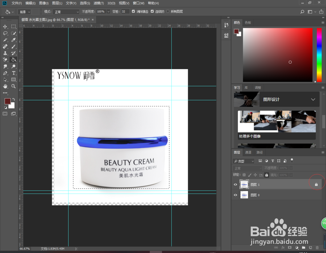Click the hue spectrum slider

pos(319,55)
